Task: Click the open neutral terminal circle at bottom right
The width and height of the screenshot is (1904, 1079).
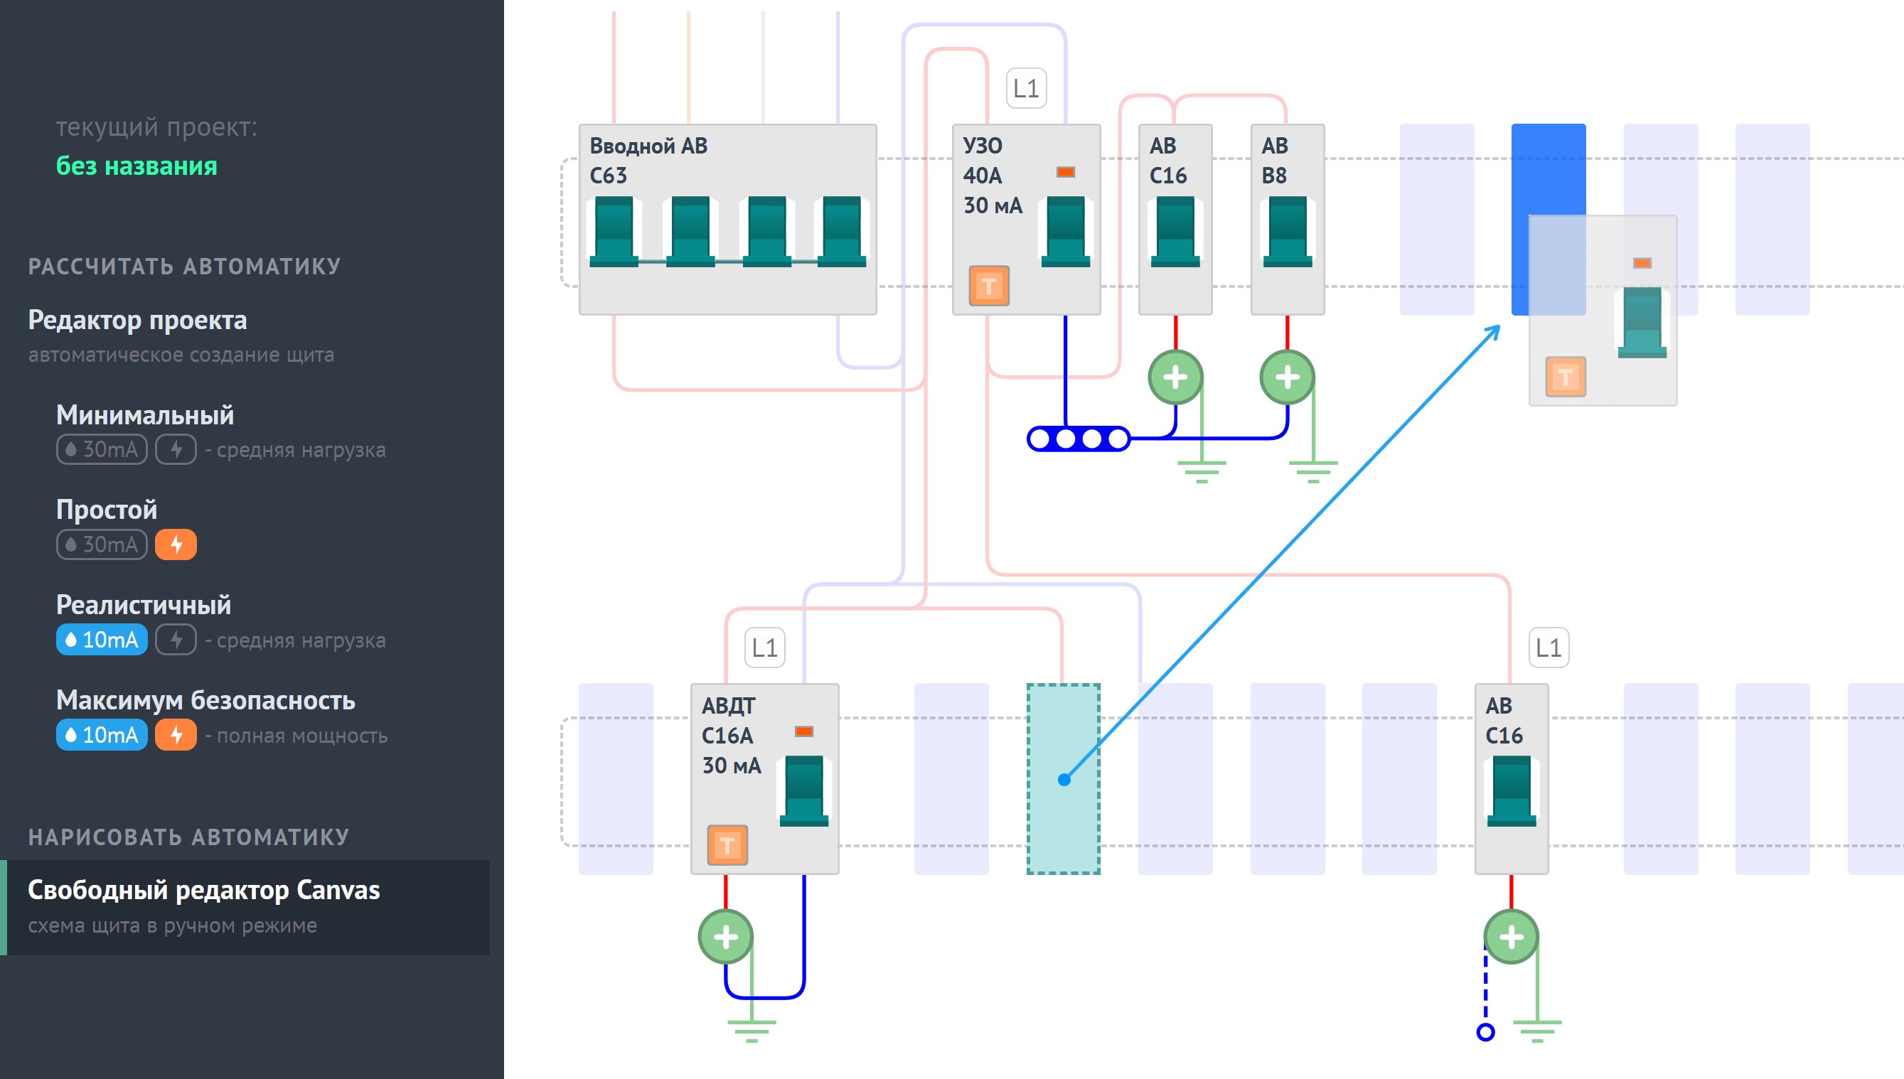Action: point(1485,1031)
